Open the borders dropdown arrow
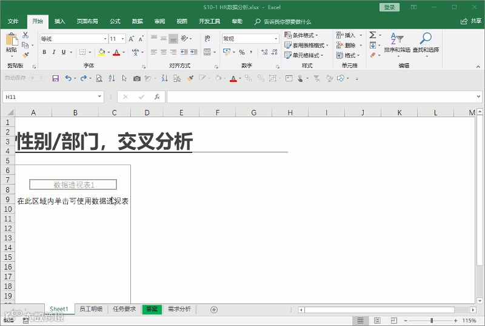 point(90,52)
